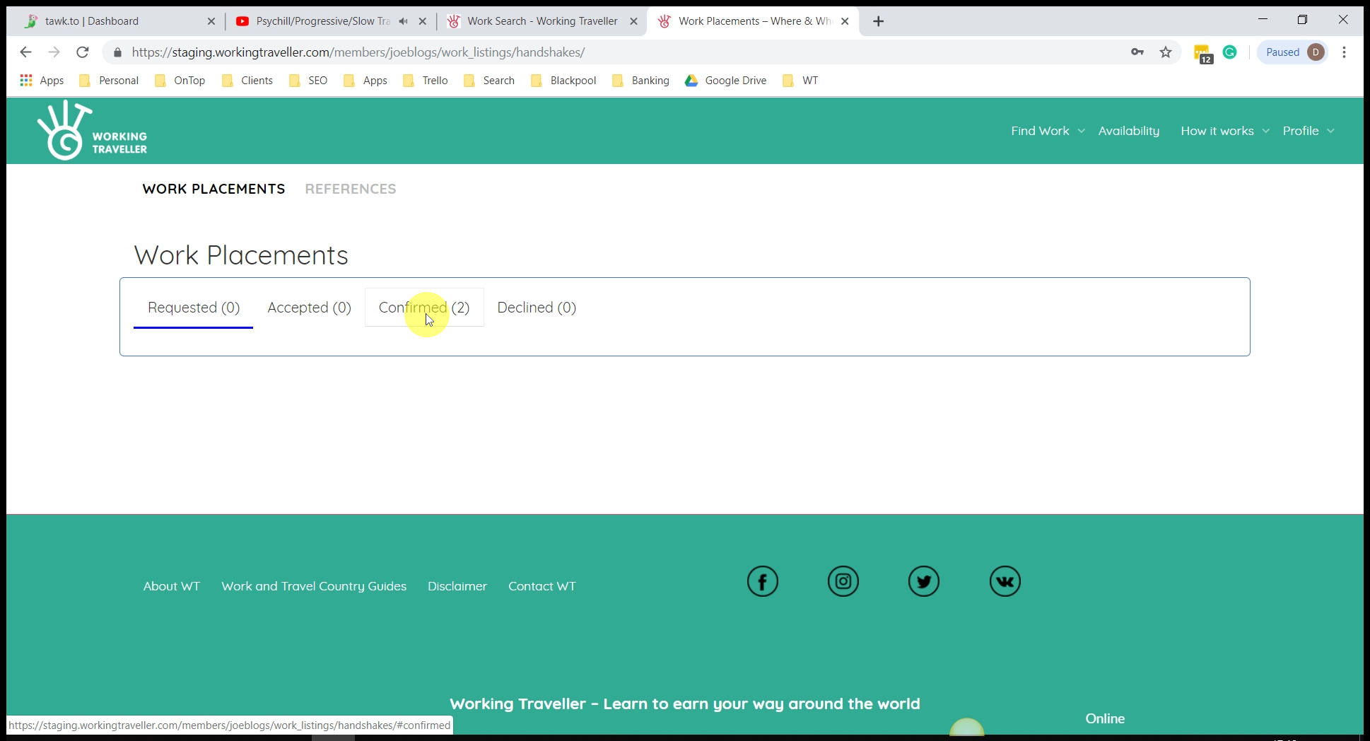
Task: Expand the Find Work dropdown
Action: pos(1047,131)
